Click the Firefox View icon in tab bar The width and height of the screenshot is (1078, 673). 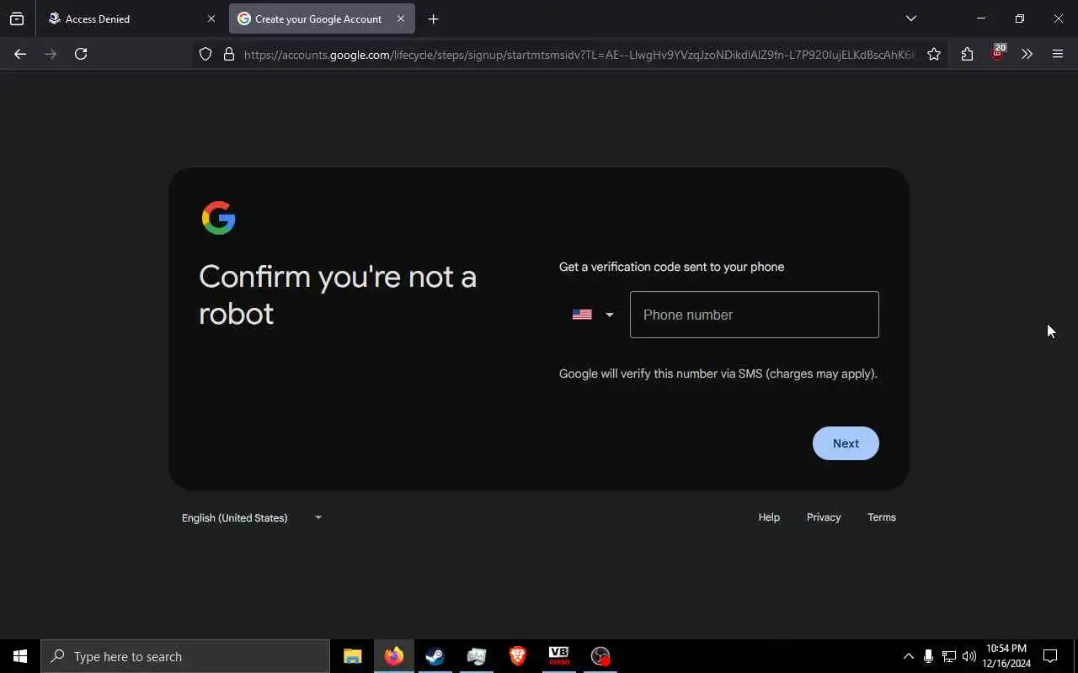pos(17,19)
